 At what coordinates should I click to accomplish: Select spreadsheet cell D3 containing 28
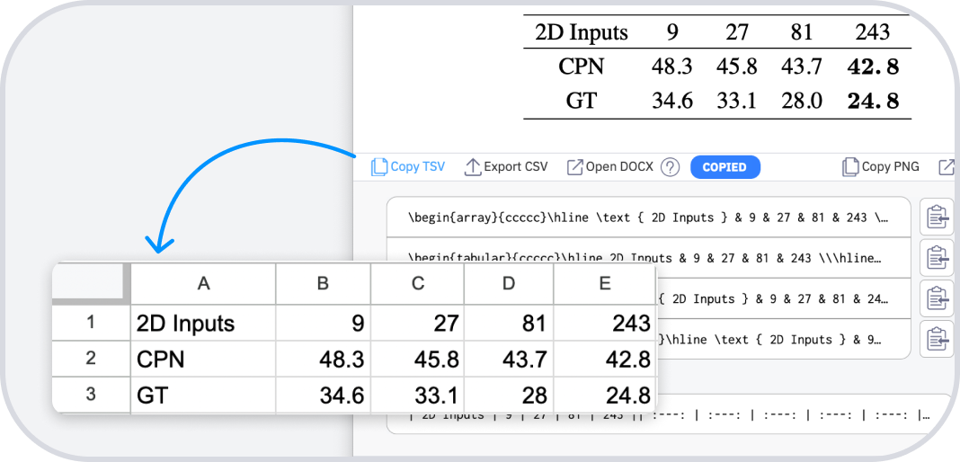509,395
